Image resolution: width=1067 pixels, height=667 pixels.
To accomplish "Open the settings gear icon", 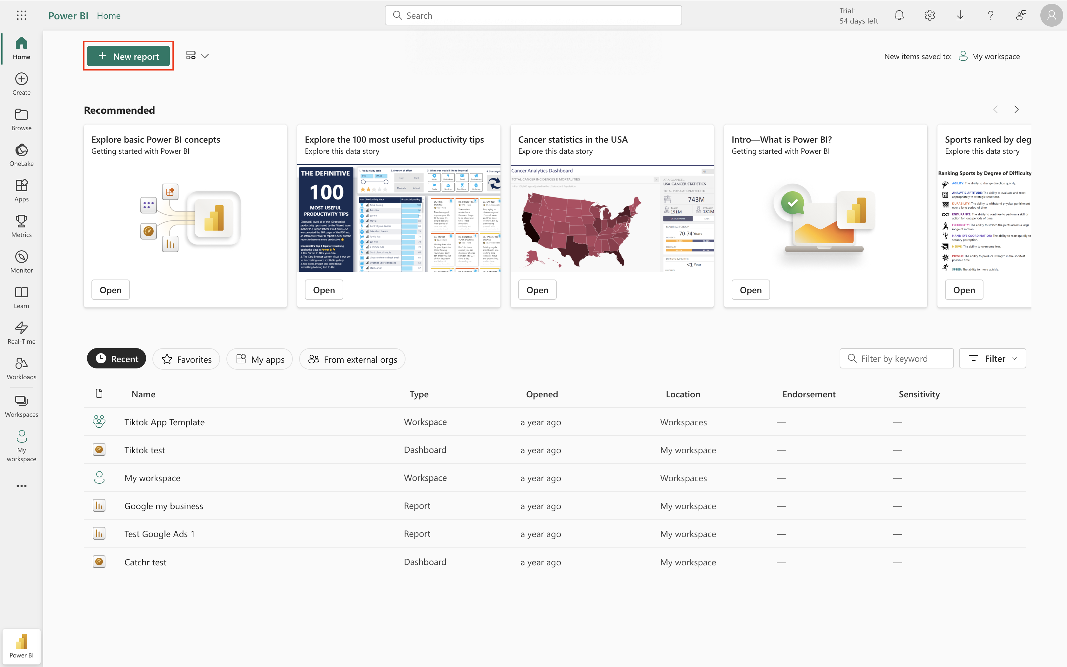I will [x=929, y=16].
